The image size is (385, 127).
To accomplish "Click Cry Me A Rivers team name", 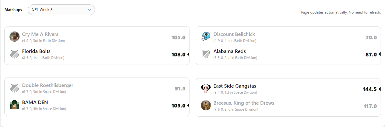I will 40,34.
